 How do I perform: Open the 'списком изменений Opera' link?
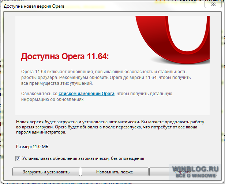point(87,94)
